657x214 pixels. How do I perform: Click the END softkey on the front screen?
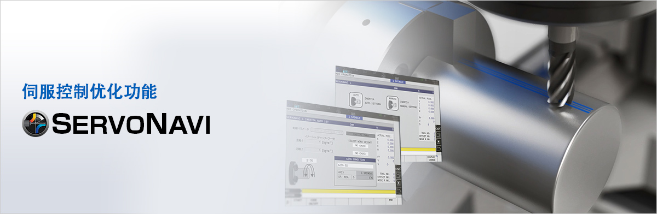(391, 201)
